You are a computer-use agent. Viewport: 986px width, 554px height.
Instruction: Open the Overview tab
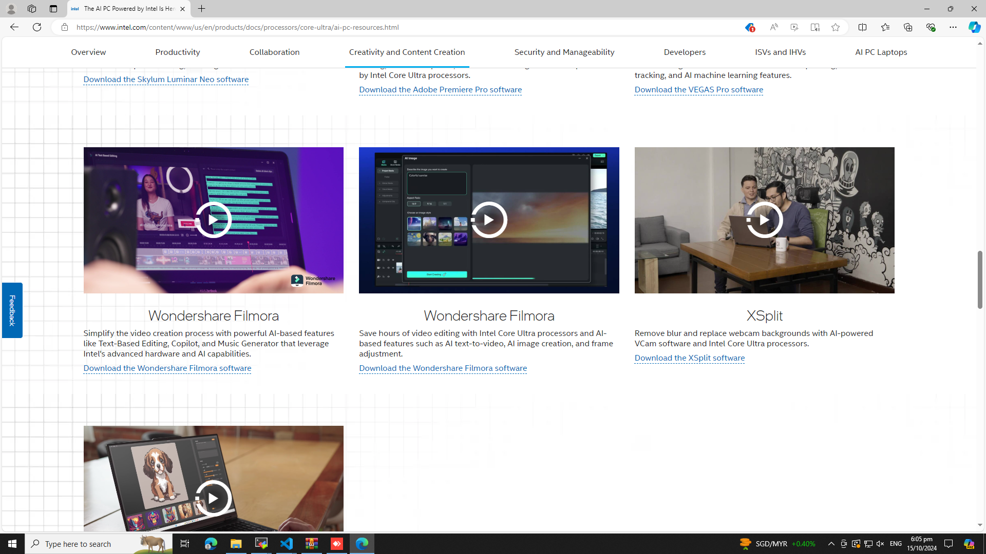point(88,52)
